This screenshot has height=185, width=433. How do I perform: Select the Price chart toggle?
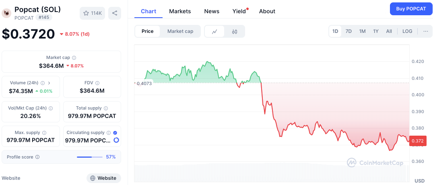click(x=147, y=31)
